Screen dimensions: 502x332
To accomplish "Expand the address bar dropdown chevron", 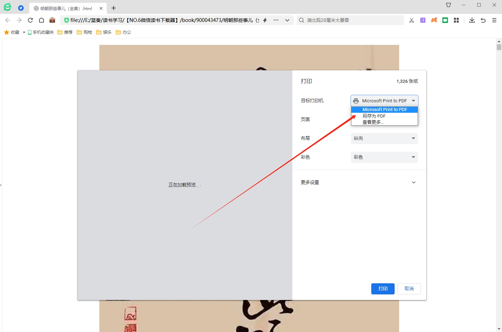I will pyautogui.click(x=287, y=20).
